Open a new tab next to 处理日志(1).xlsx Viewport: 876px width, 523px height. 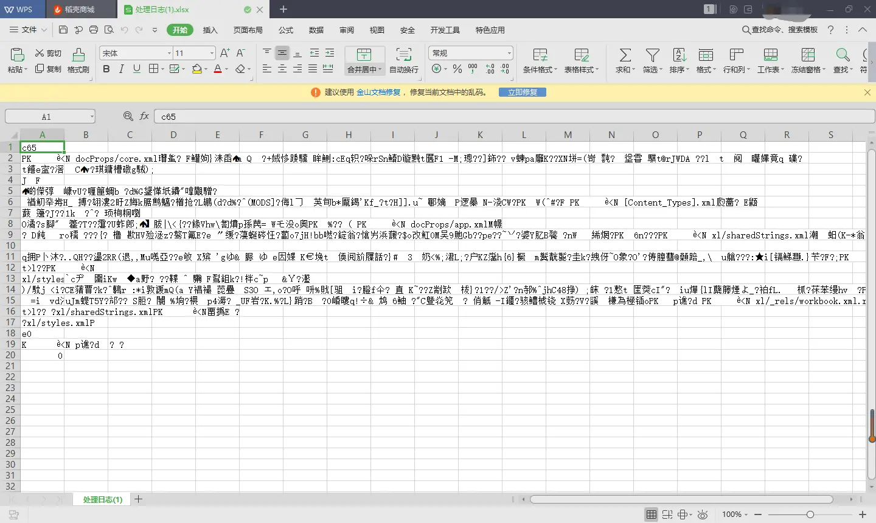point(283,9)
